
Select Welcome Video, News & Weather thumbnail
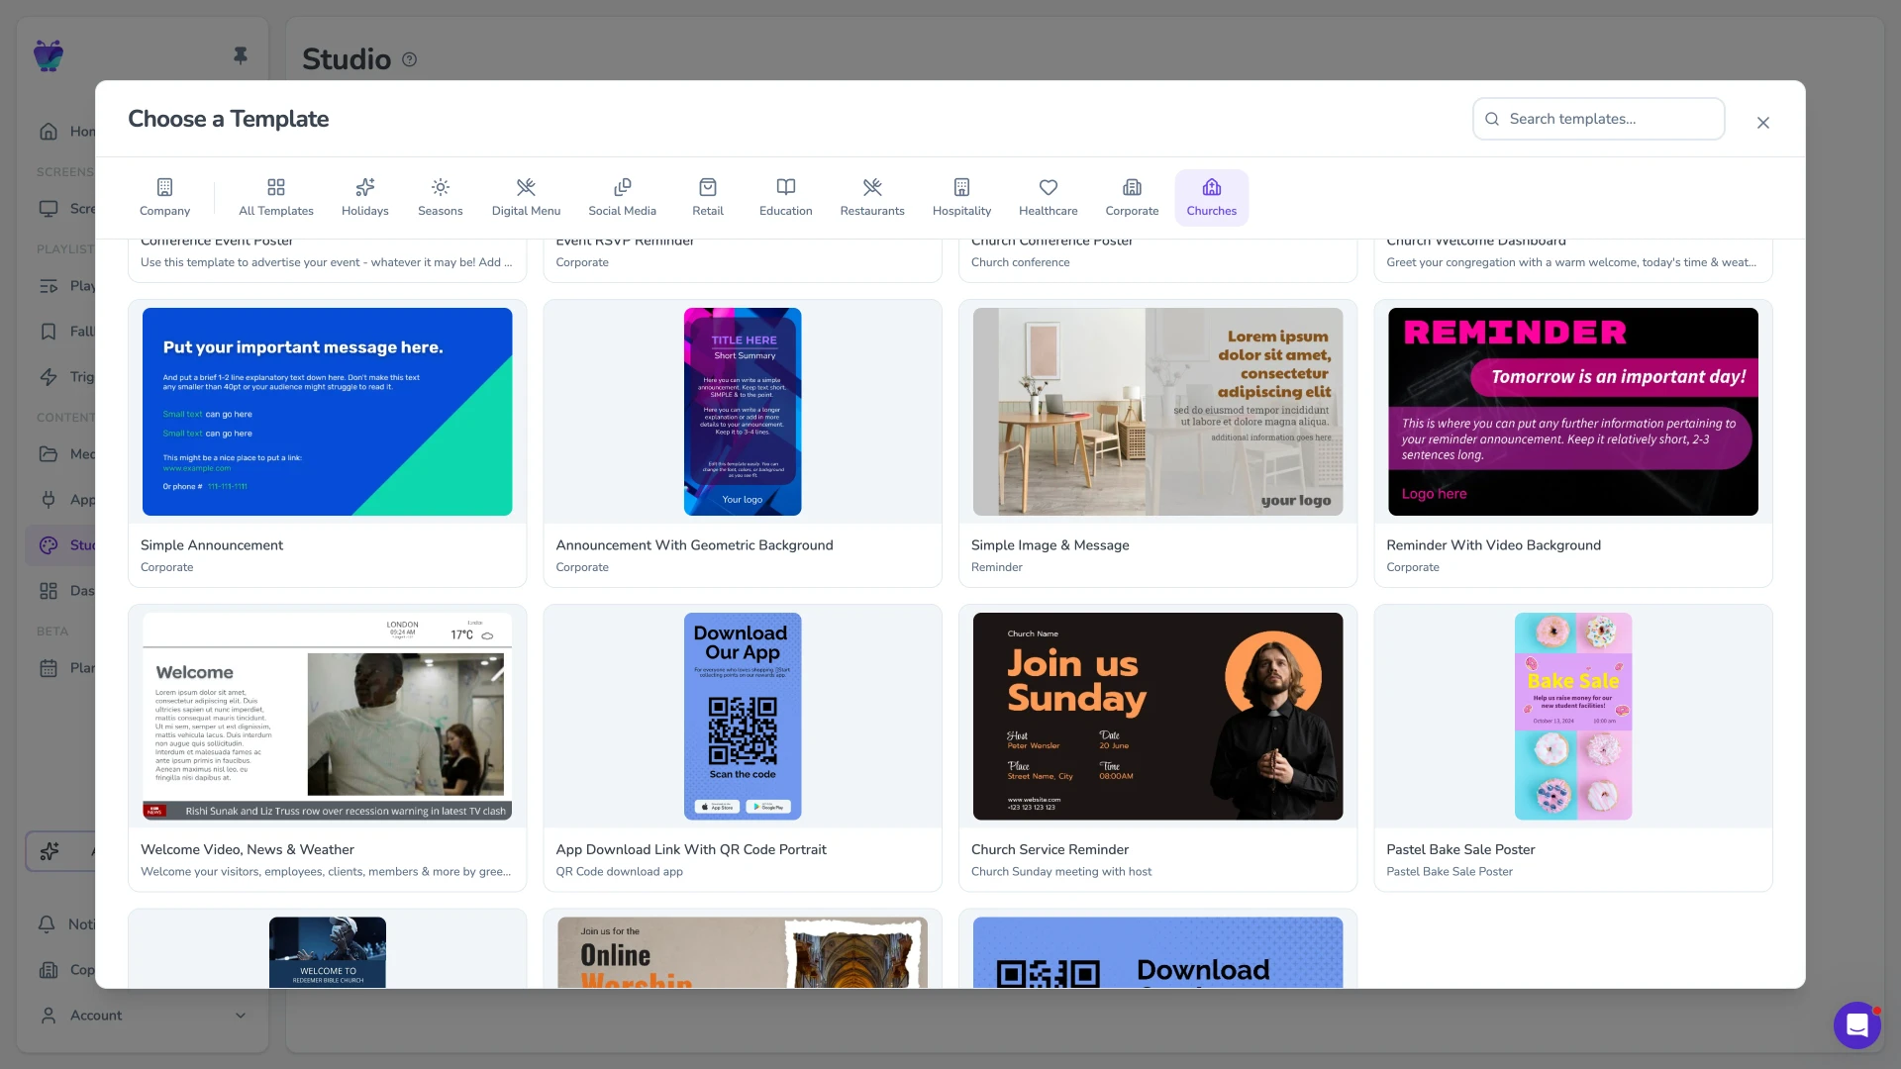point(328,717)
